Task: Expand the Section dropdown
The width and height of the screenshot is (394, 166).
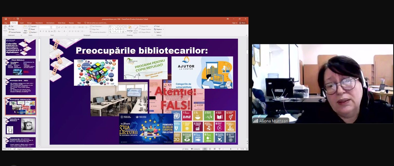Action: [x=33, y=32]
